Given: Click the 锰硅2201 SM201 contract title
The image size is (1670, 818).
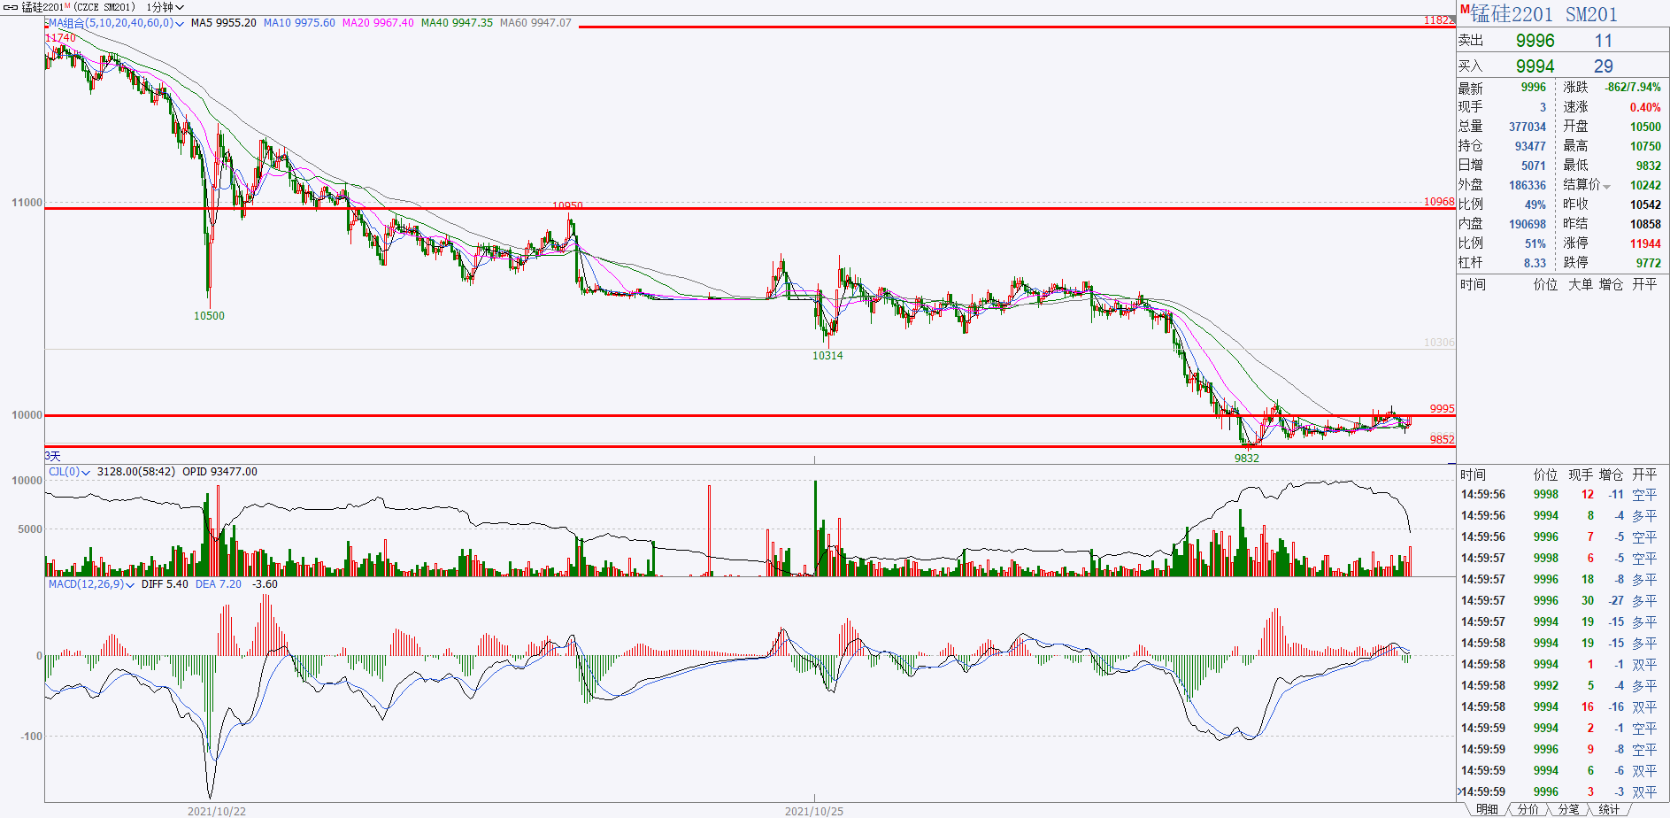Looking at the screenshot, I should tap(1543, 14).
